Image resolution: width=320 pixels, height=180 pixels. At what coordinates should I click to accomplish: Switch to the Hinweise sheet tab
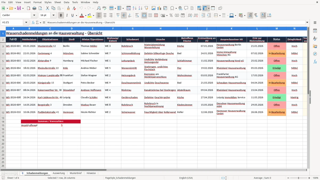tap(91, 173)
